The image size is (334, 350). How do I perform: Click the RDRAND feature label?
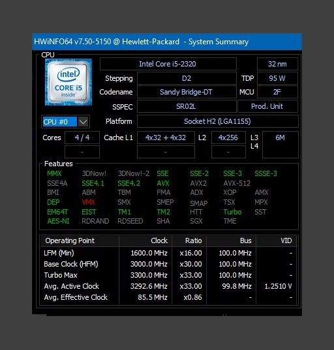[95, 221]
